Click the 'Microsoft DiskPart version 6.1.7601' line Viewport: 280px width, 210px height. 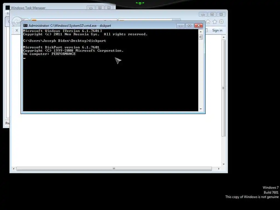click(61, 47)
